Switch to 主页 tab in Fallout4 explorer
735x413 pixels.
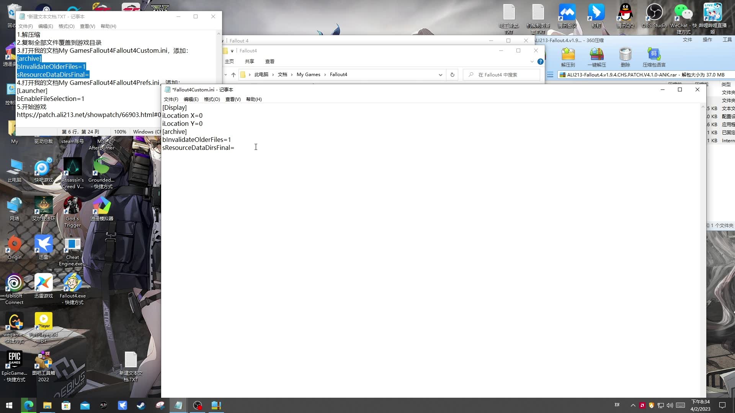229,61
